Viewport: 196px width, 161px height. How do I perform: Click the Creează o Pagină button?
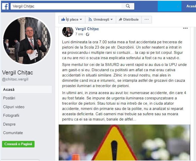coord(18,144)
